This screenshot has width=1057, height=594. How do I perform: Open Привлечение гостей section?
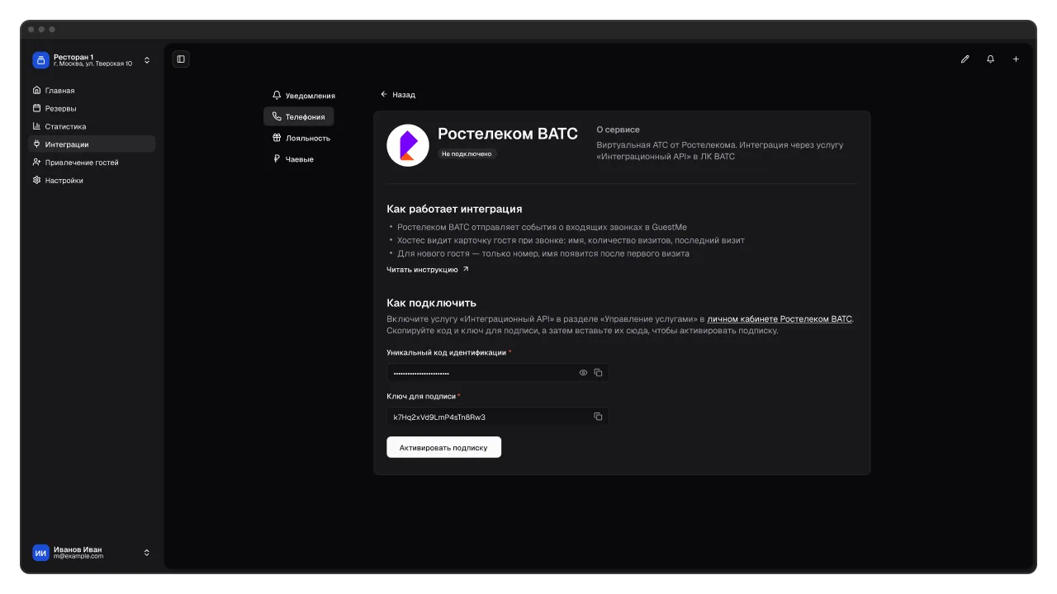pyautogui.click(x=92, y=163)
